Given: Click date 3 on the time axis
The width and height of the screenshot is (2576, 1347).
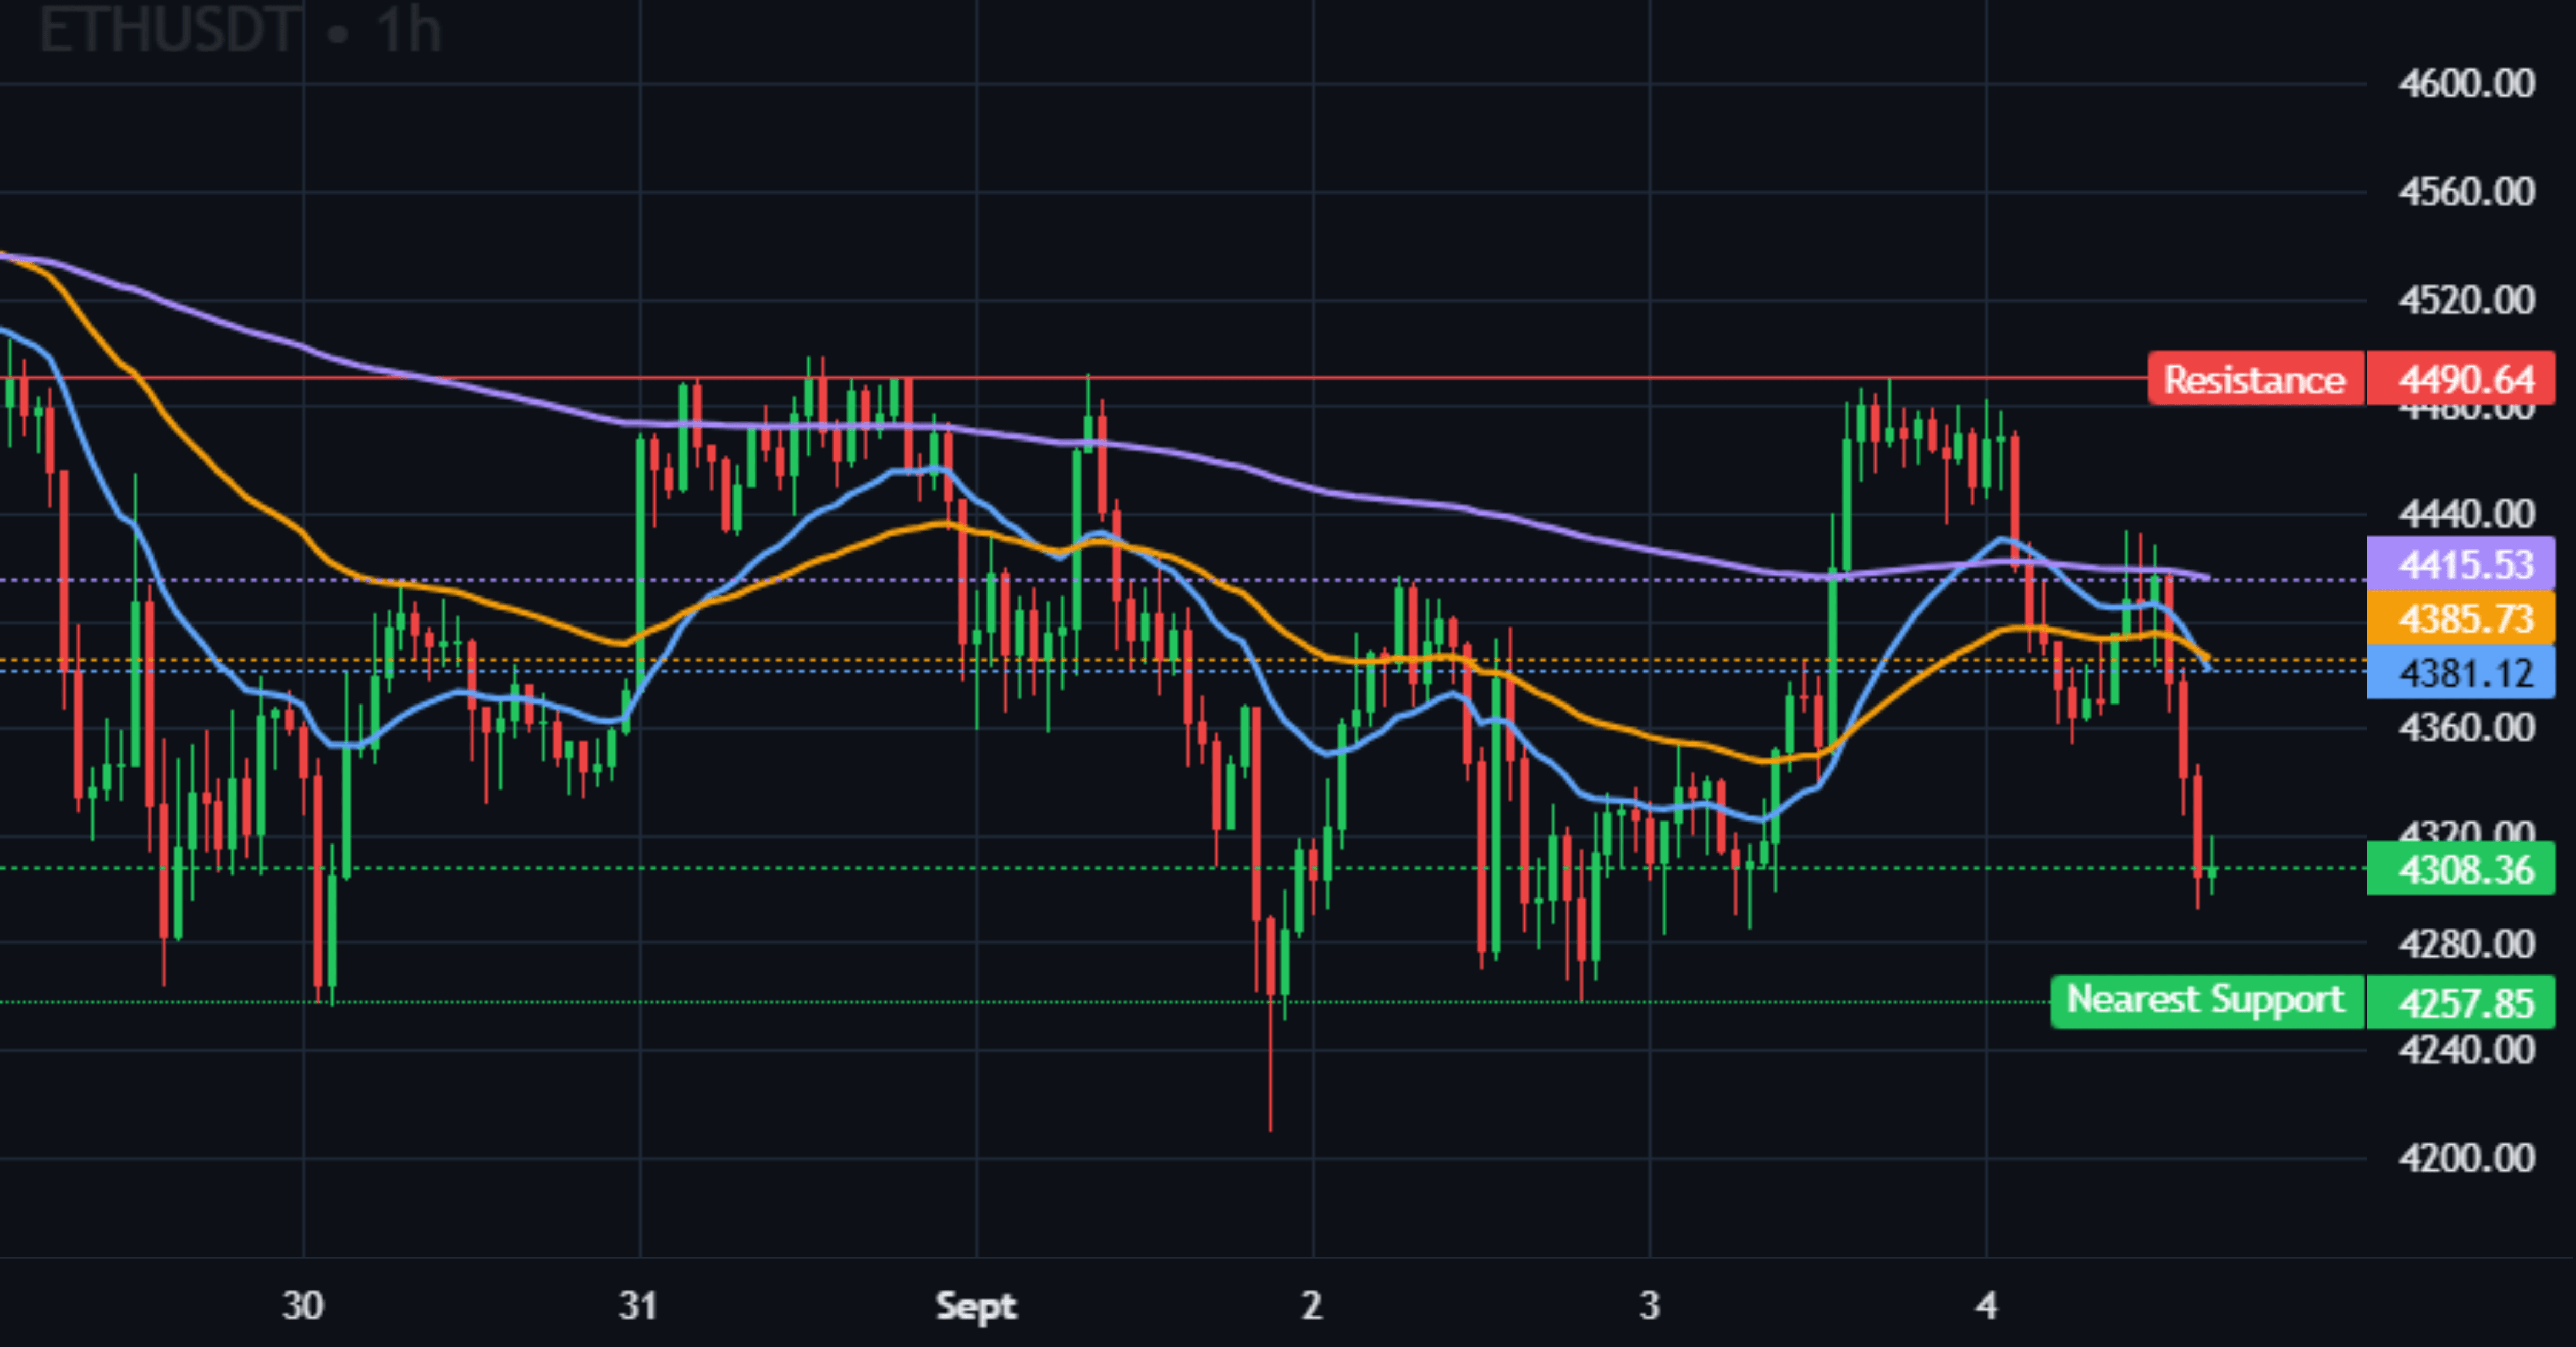Looking at the screenshot, I should [1649, 1305].
